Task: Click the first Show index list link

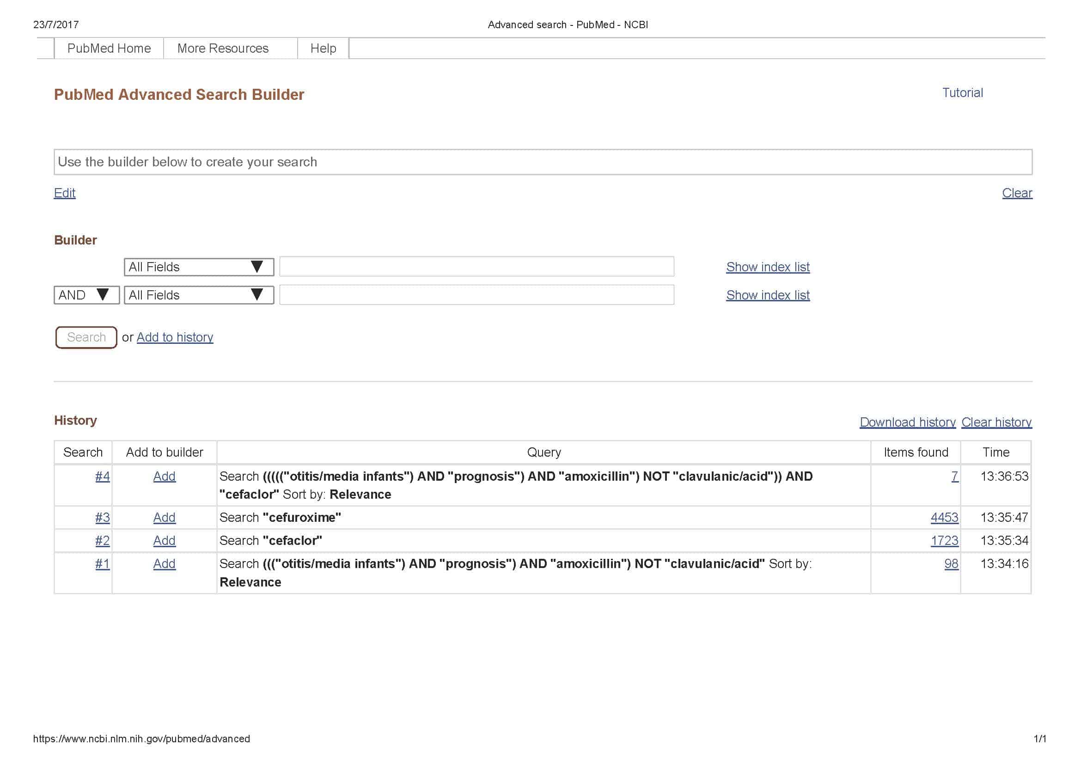Action: pos(768,267)
